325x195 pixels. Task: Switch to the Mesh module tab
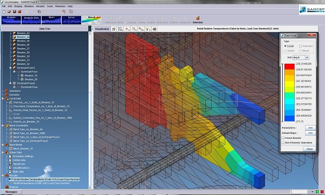tap(51, 21)
